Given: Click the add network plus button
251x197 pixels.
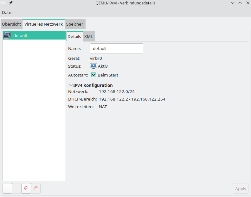Looking at the screenshot, I should tap(7, 188).
